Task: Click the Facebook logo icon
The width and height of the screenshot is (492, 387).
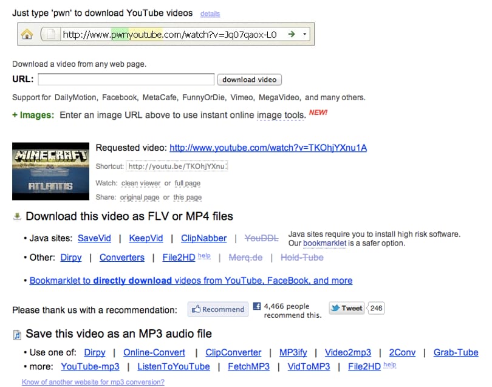Action: point(257,306)
